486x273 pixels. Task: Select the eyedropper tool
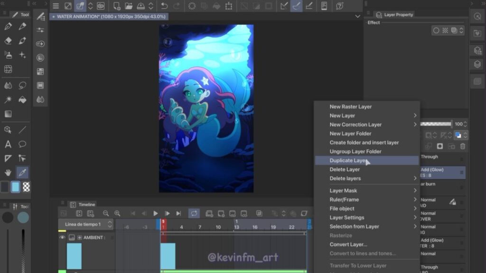[22, 173]
